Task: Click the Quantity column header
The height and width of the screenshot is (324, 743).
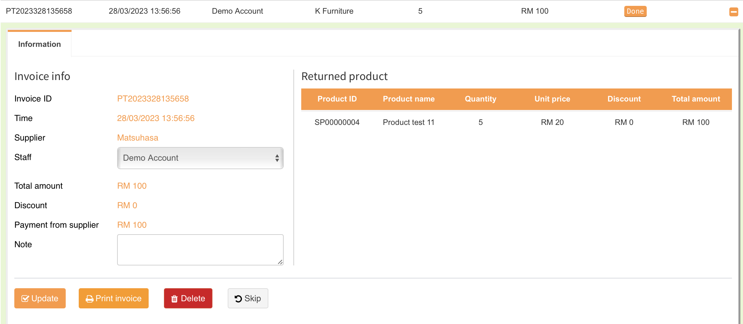Action: 480,99
